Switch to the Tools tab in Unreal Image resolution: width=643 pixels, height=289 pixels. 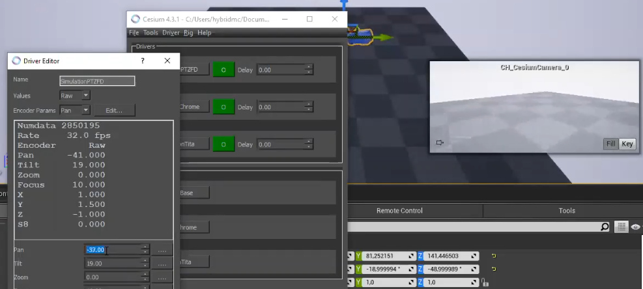tap(567, 211)
